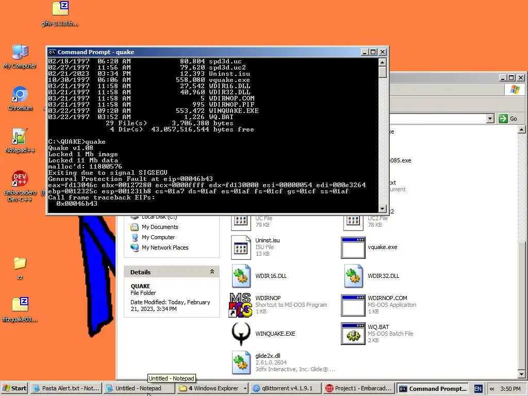The width and height of the screenshot is (528, 396).
Task: Click the 'malloc'd: 11800576' console line
Action: (85, 167)
